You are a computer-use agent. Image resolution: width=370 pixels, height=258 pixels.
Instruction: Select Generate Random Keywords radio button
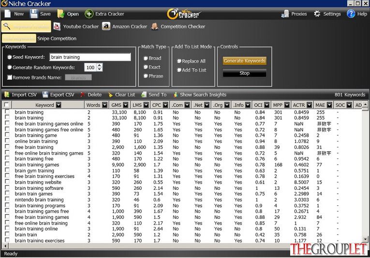point(10,67)
